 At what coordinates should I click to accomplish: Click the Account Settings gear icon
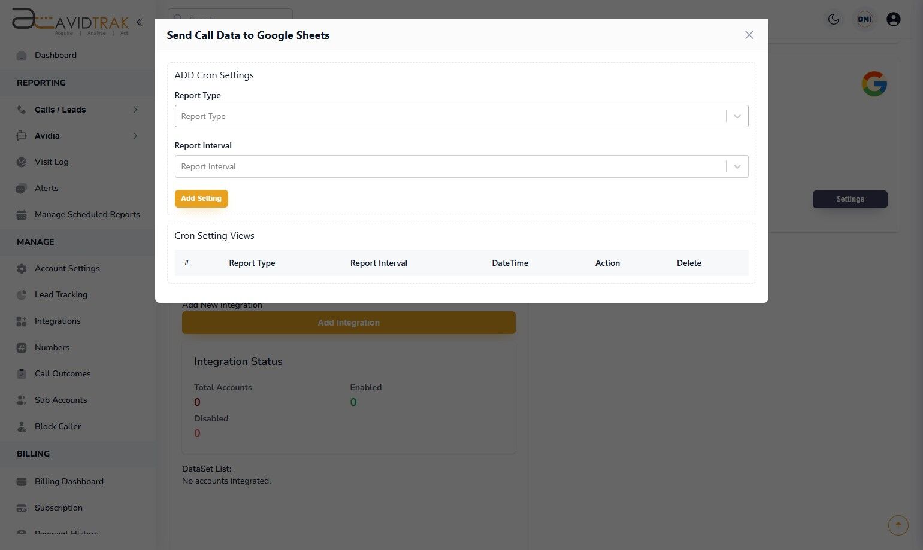(x=22, y=269)
